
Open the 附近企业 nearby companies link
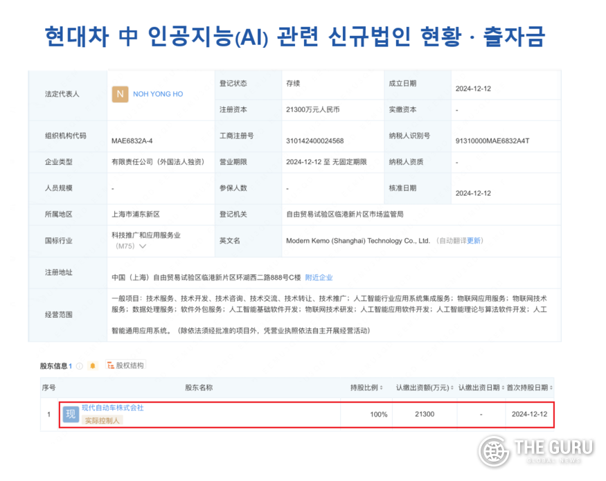click(319, 278)
